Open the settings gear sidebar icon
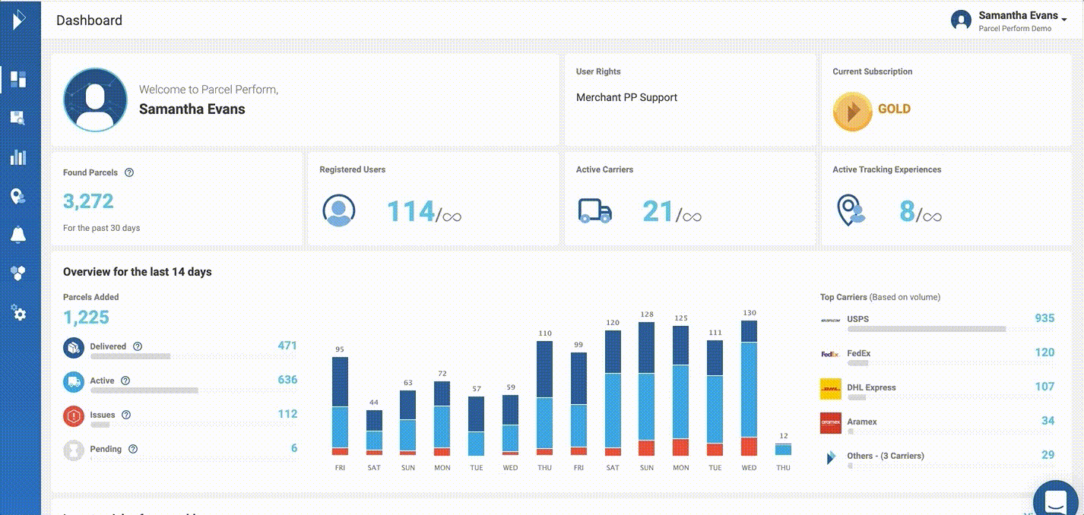The image size is (1084, 515). [x=19, y=313]
